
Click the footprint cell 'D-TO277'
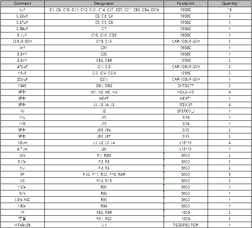click(186, 86)
